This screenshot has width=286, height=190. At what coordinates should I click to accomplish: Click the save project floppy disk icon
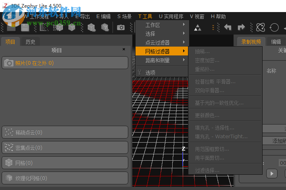[x=25, y=28]
